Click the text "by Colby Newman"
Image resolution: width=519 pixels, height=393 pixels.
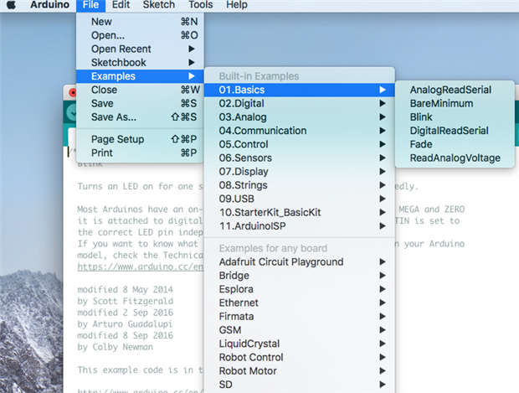click(x=116, y=347)
